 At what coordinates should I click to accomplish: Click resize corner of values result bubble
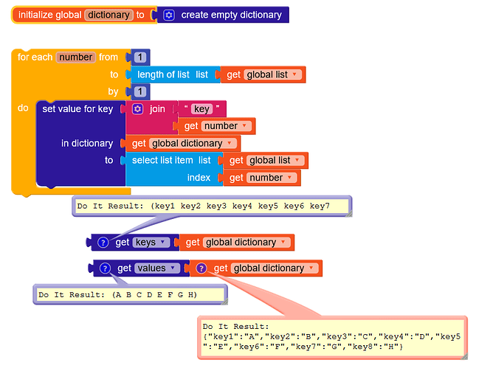[225, 302]
